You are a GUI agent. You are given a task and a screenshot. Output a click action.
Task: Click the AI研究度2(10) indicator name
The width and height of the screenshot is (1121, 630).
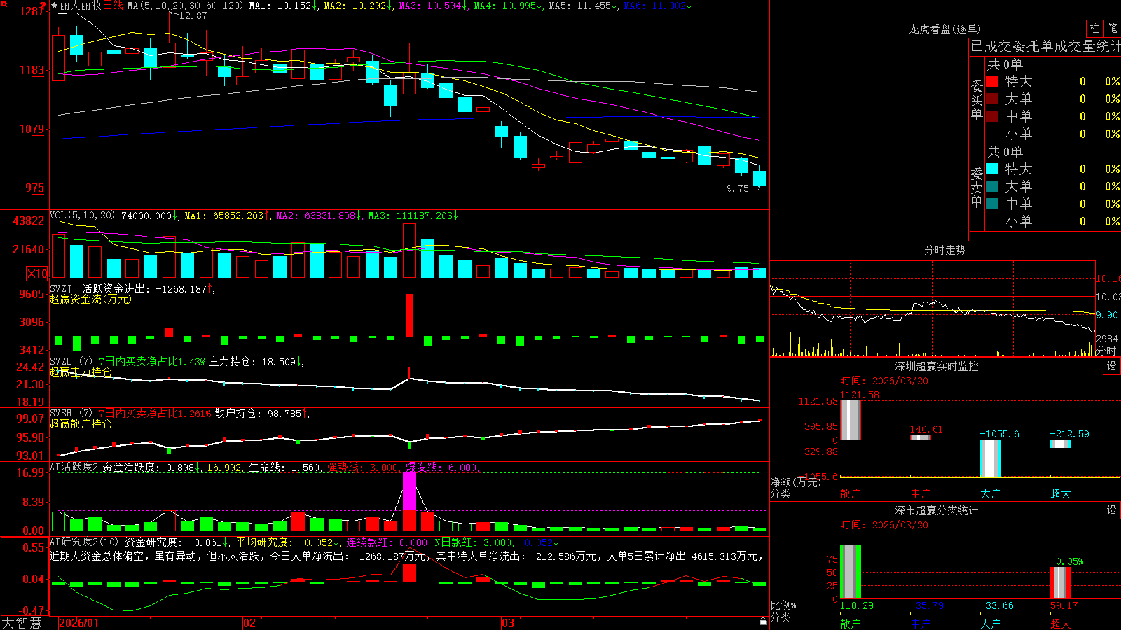(x=84, y=542)
